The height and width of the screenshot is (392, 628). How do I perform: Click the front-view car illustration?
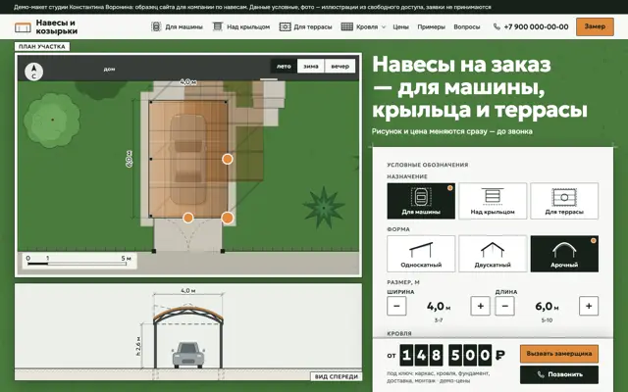tap(188, 355)
